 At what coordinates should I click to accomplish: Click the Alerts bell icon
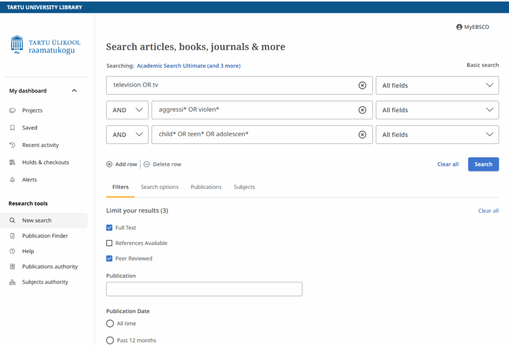coord(12,179)
